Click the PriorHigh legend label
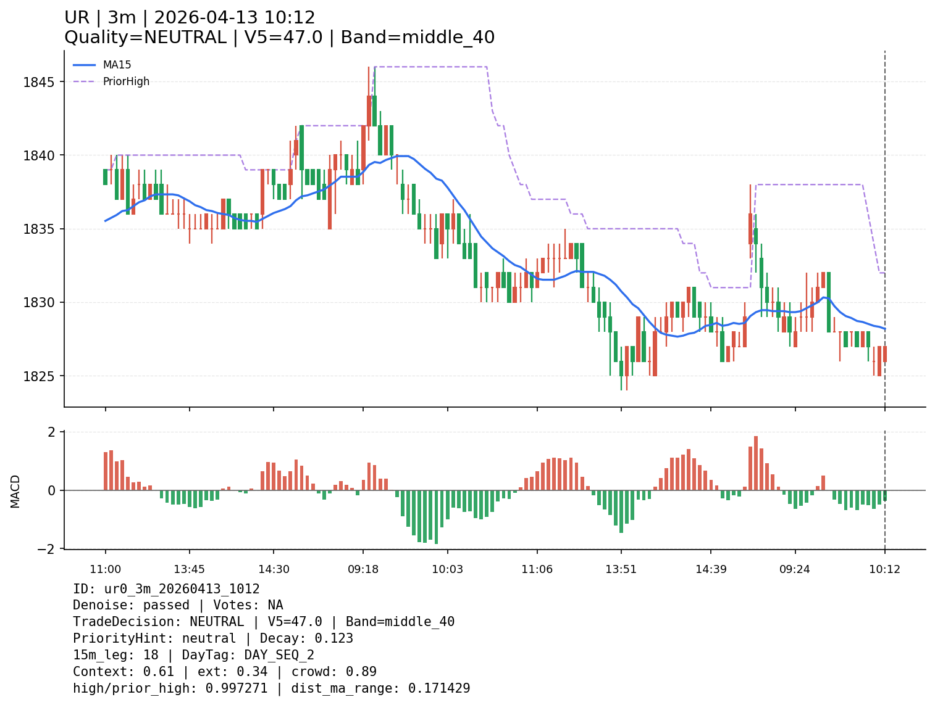 [126, 81]
